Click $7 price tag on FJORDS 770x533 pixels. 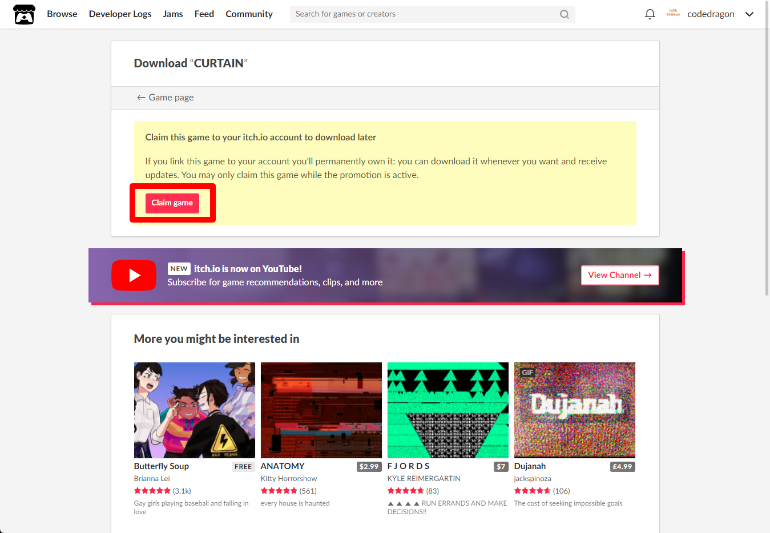tap(501, 467)
